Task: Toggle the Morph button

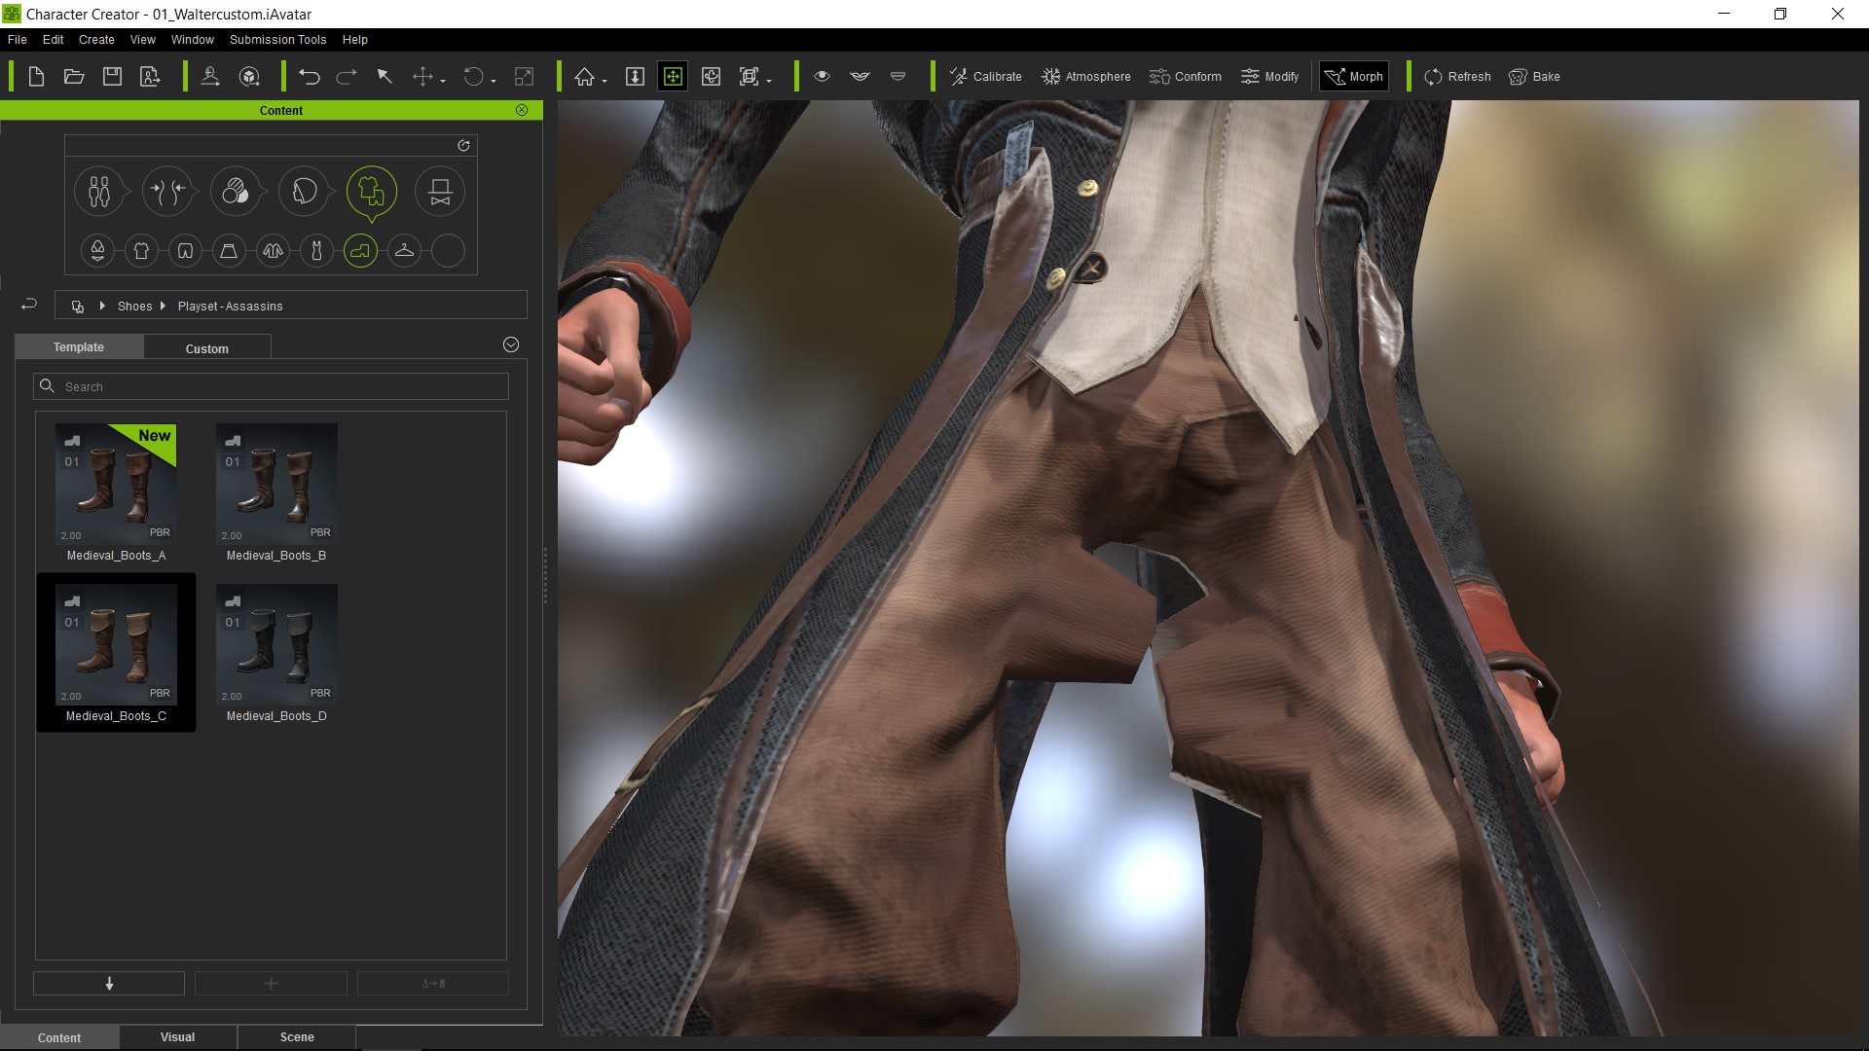Action: (x=1353, y=77)
